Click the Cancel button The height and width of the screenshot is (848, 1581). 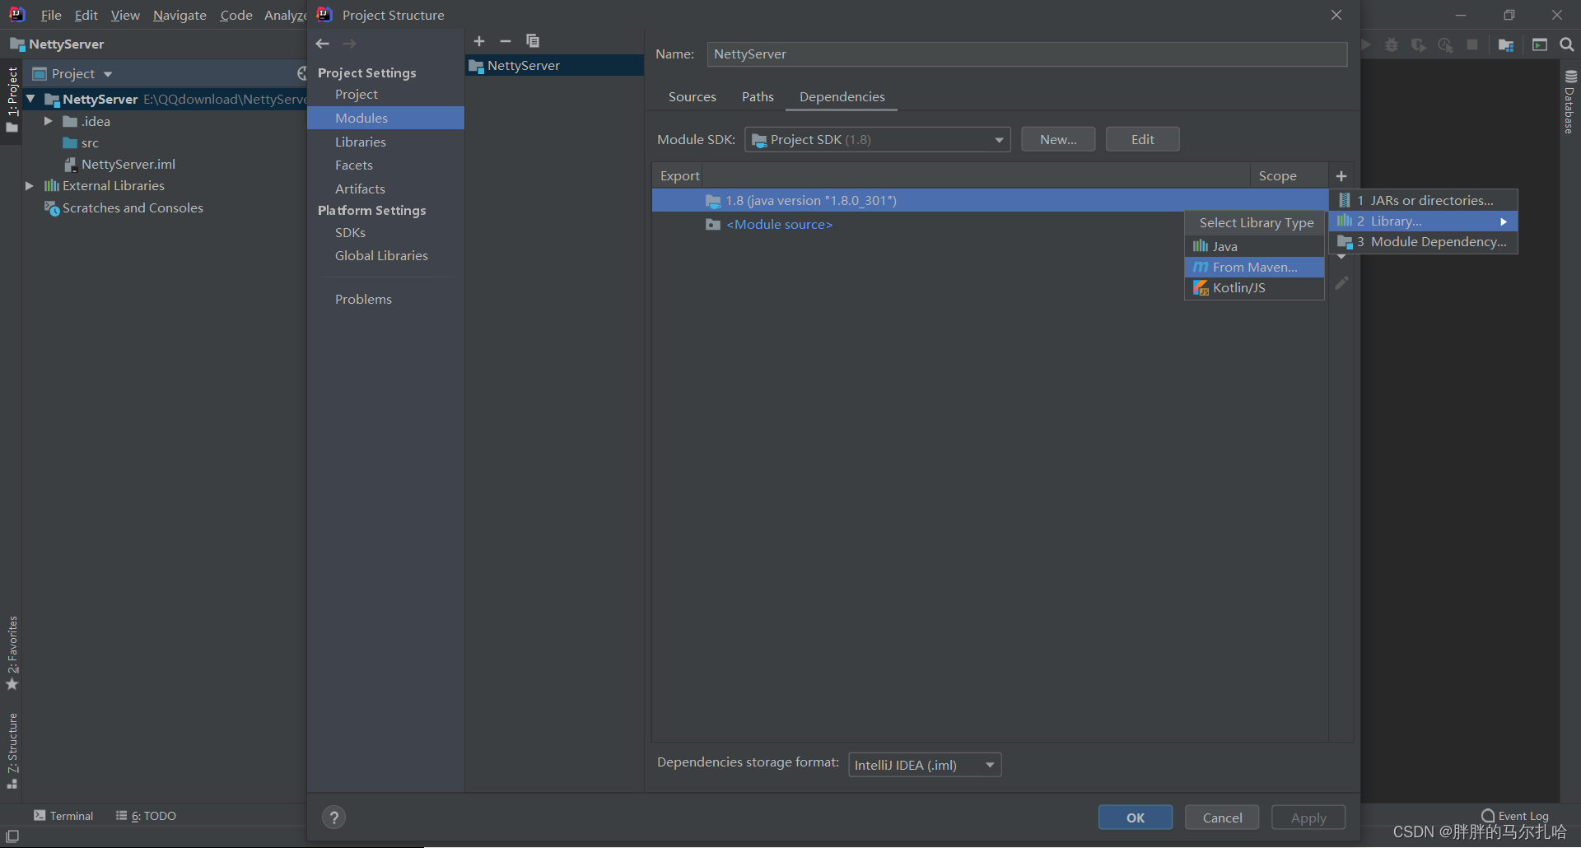pos(1222,818)
